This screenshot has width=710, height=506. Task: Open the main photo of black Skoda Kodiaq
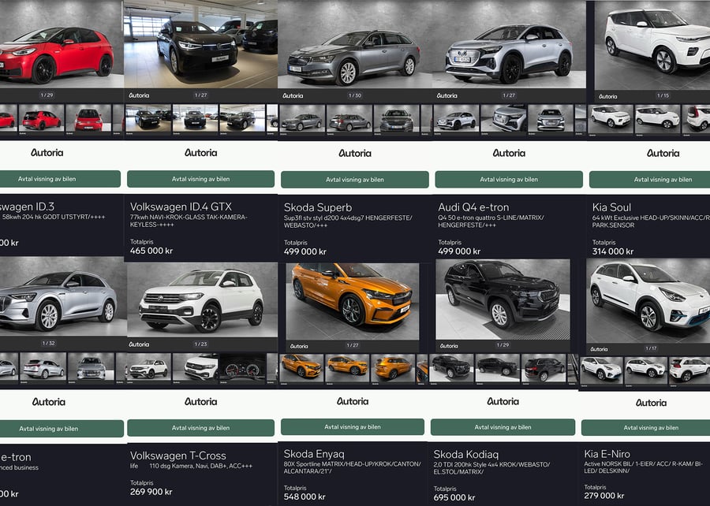(x=503, y=300)
